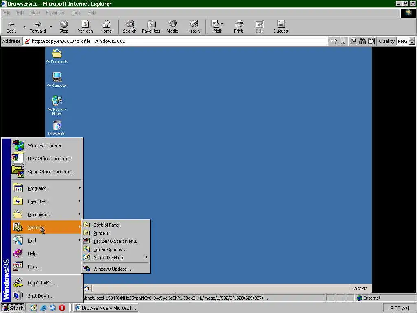
Task: Show browsing History
Action: tap(193, 26)
